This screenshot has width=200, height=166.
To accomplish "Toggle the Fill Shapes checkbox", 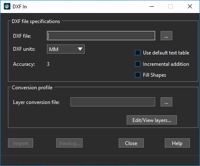I will (x=138, y=75).
